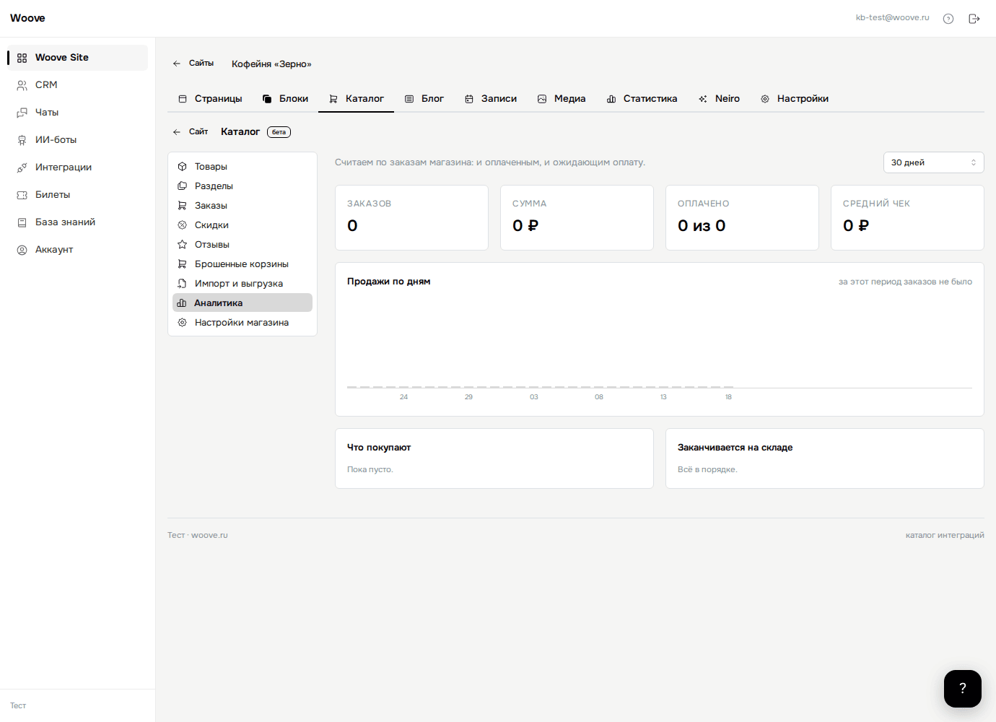Click the CRM people icon in sidebar

click(22, 85)
